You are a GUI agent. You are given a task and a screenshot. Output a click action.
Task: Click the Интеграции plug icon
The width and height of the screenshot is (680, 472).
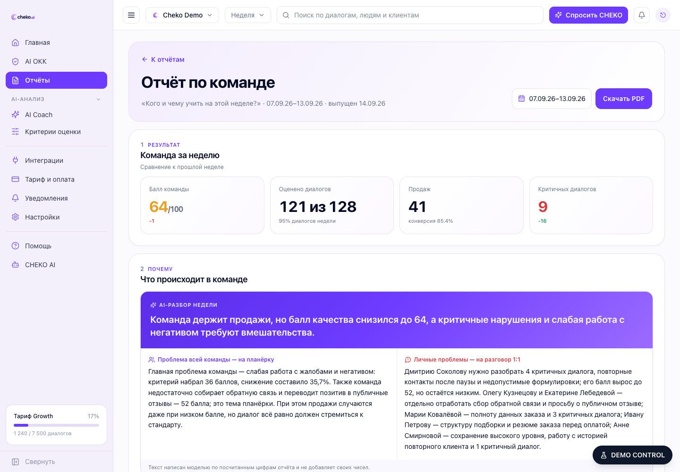point(16,160)
